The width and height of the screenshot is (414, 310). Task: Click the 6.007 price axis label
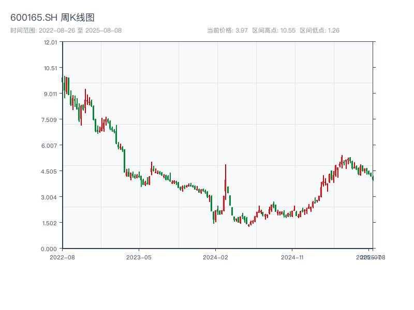pos(50,145)
